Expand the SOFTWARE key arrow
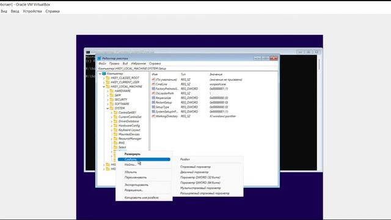 click(x=108, y=104)
